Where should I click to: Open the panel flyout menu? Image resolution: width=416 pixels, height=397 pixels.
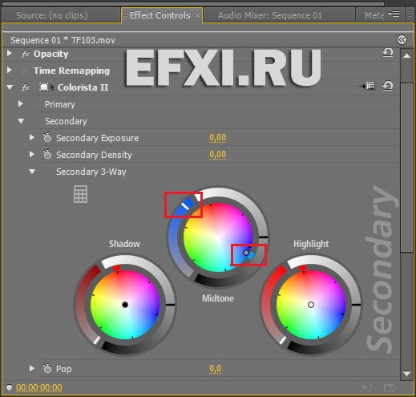pyautogui.click(x=394, y=14)
